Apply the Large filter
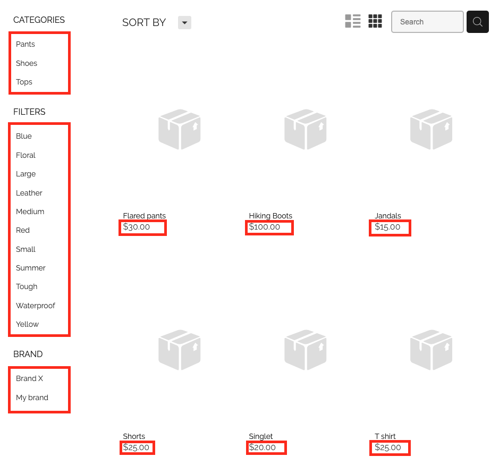The height and width of the screenshot is (465, 499). tap(26, 174)
